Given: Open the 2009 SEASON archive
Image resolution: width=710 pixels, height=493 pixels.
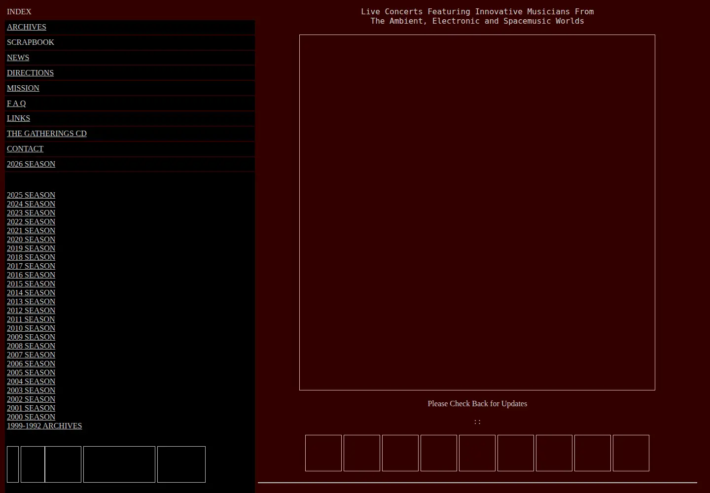Looking at the screenshot, I should [x=31, y=337].
